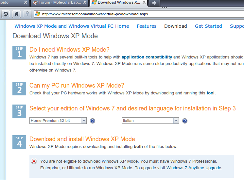
Task: Click 'Do I need Windows XP Mode?' heading
Action: coord(69,49)
